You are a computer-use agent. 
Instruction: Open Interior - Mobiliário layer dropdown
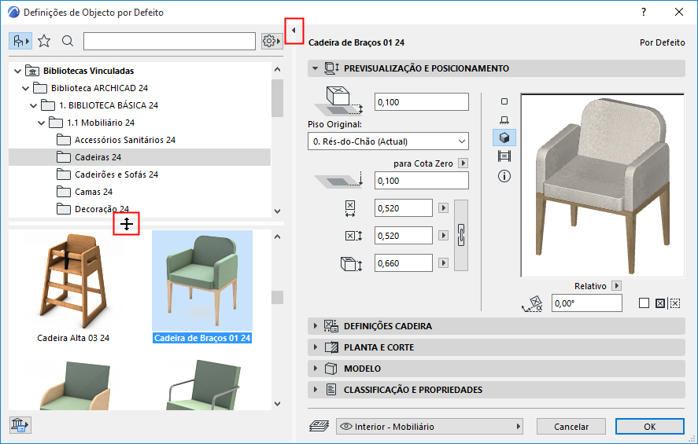(x=430, y=427)
